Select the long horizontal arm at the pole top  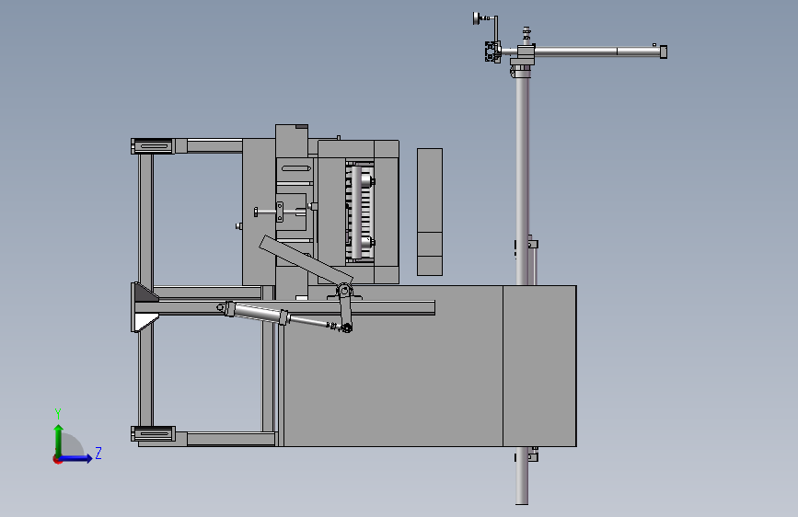(599, 52)
